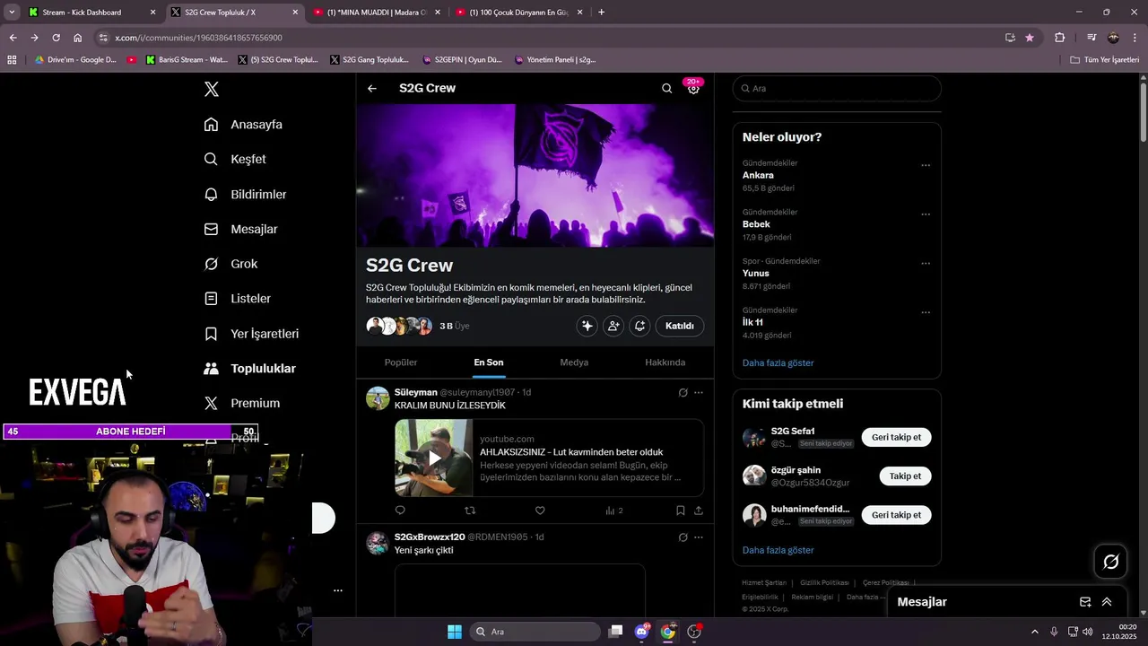The image size is (1148, 646).
Task: Open the 3 B Üye member list
Action: [455, 326]
